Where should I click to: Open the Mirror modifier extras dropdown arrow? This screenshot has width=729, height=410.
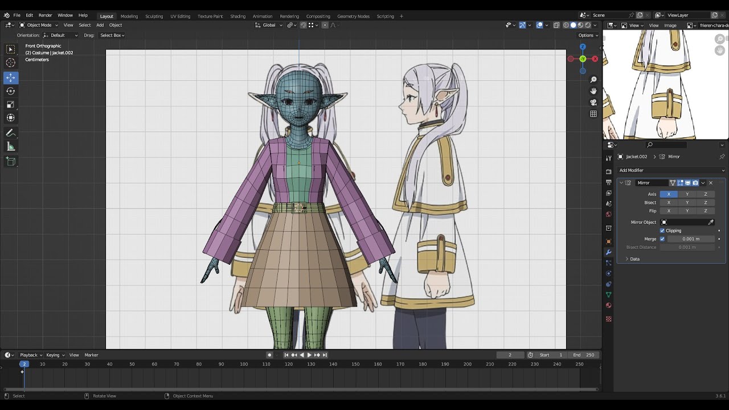tap(703, 183)
